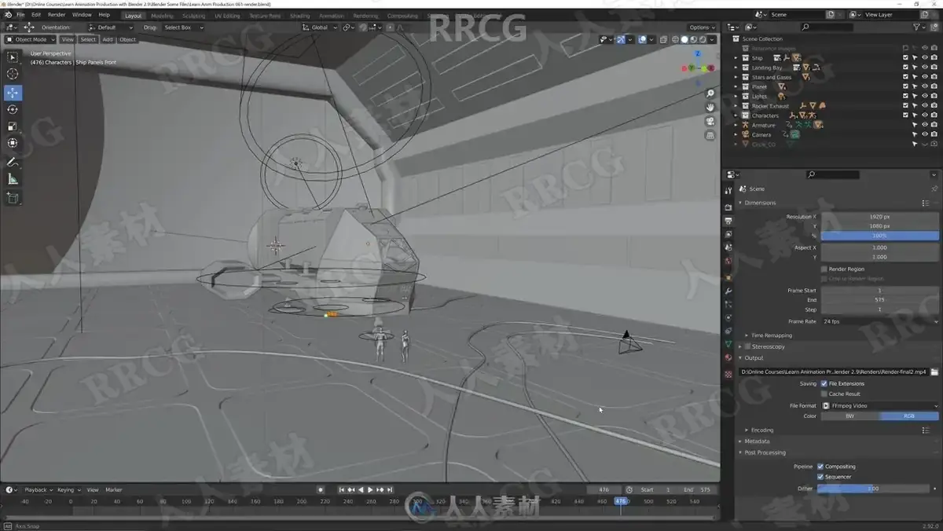
Task: Hide Ship collection with eye icon
Action: click(924, 58)
